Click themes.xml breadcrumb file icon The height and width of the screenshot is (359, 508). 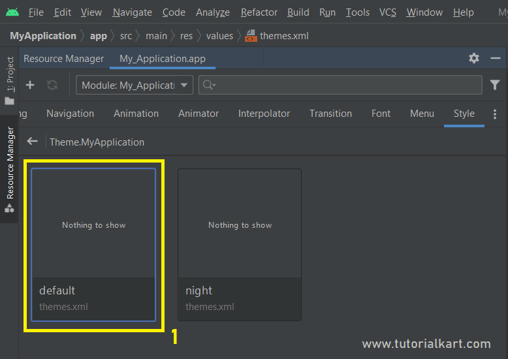click(251, 36)
